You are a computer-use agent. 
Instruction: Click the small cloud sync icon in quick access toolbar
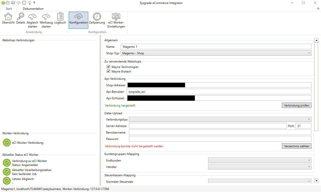(x=19, y=3)
